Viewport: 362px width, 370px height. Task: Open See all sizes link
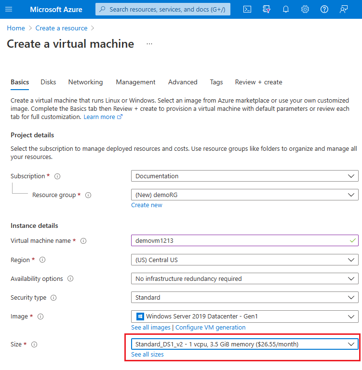(x=147, y=355)
